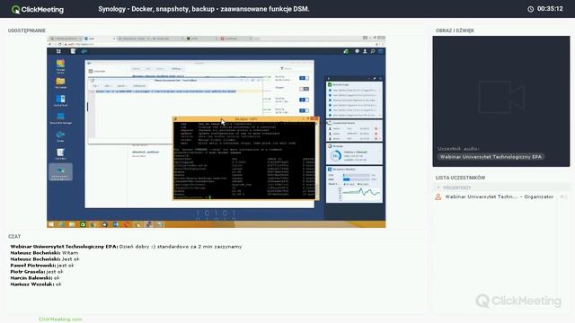Kick first connected user icon in widget
575x323 pixels.
click(376, 128)
